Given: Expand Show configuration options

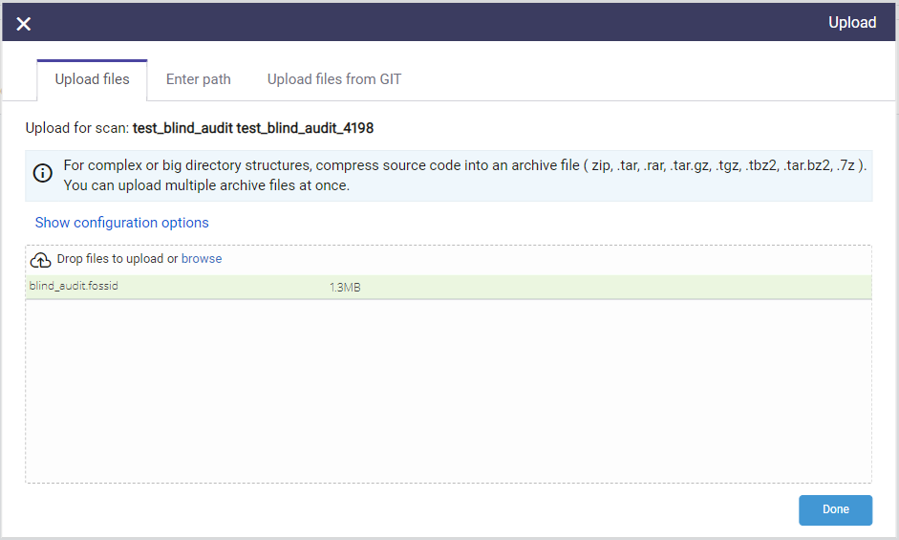Looking at the screenshot, I should pyautogui.click(x=121, y=223).
